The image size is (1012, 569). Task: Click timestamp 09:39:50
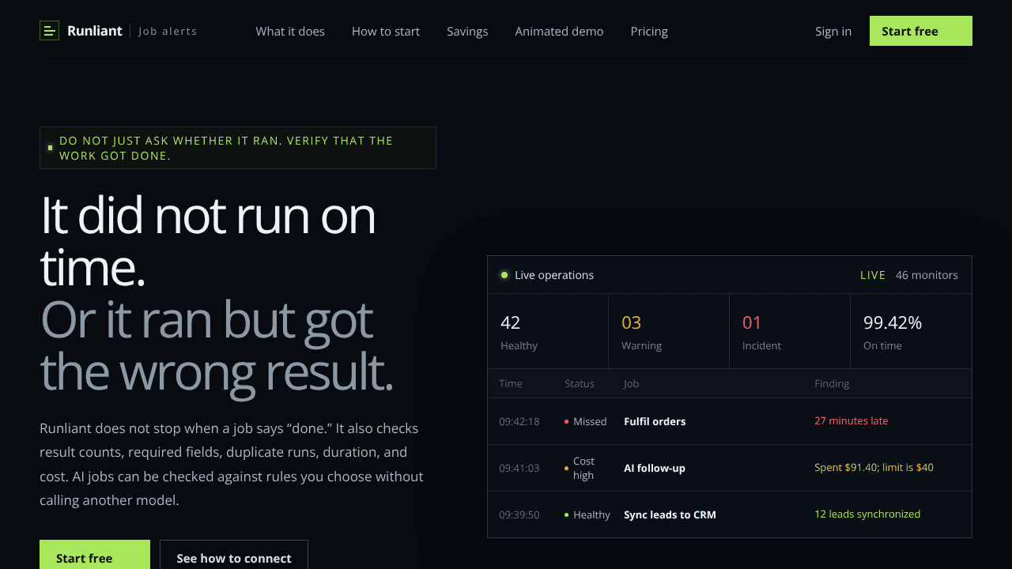(519, 514)
